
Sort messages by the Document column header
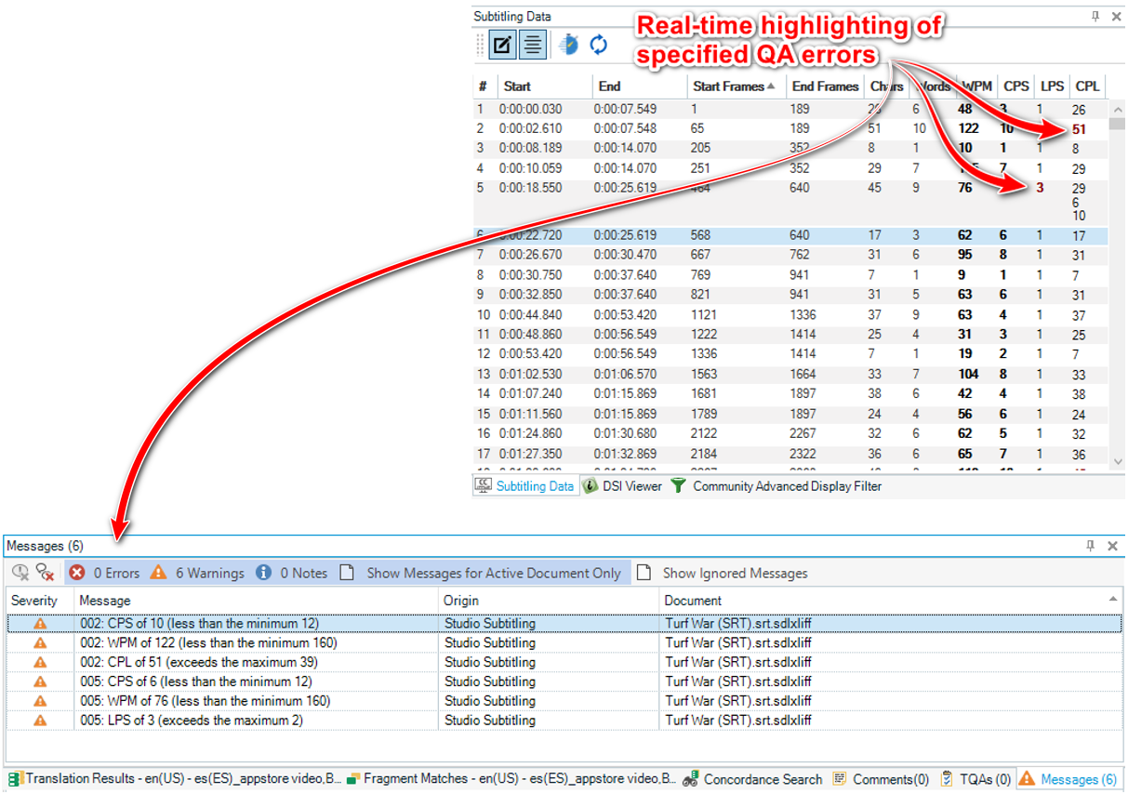694,601
